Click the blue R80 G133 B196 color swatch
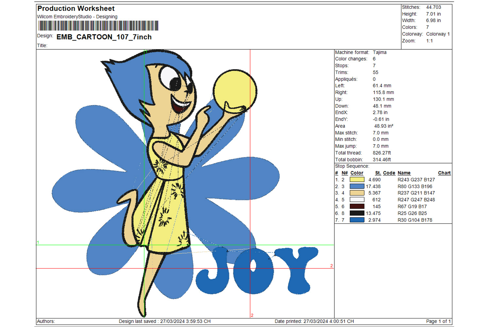This screenshot has height=327, width=491. (357, 186)
